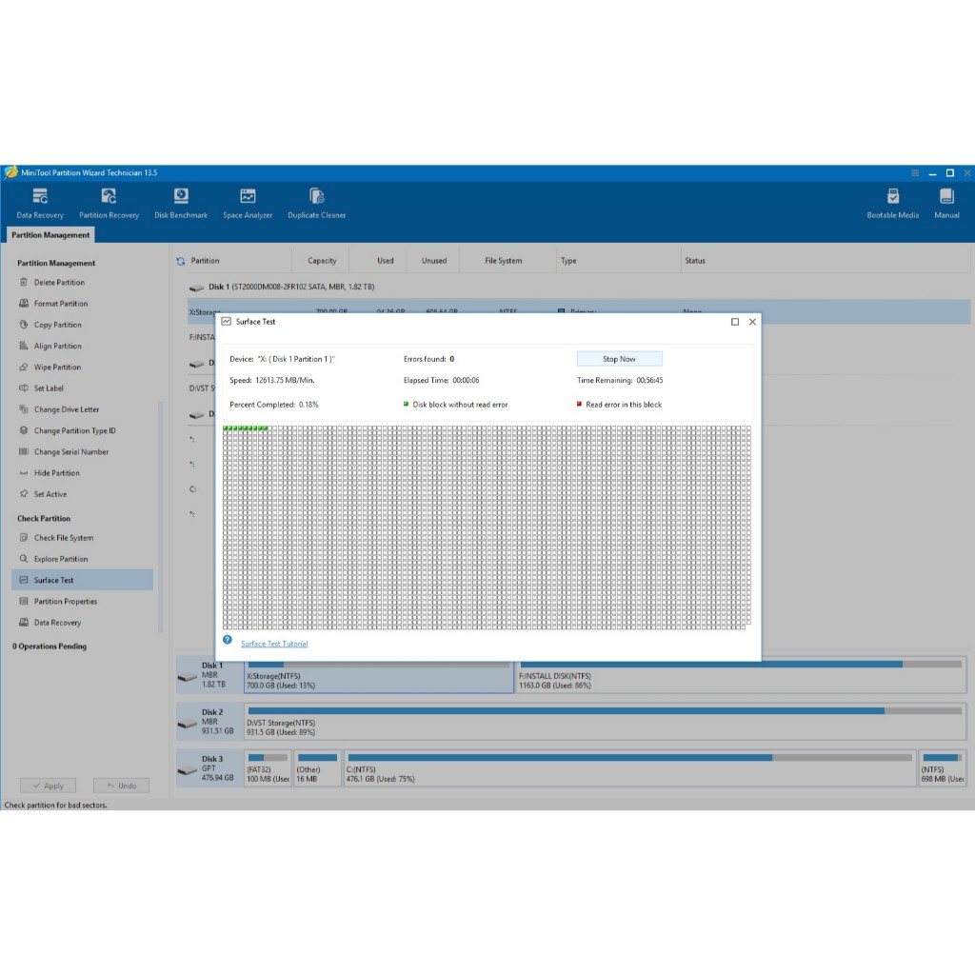Viewport: 975px width, 975px height.
Task: Choose Format Partition in the sidebar
Action: coord(60,304)
